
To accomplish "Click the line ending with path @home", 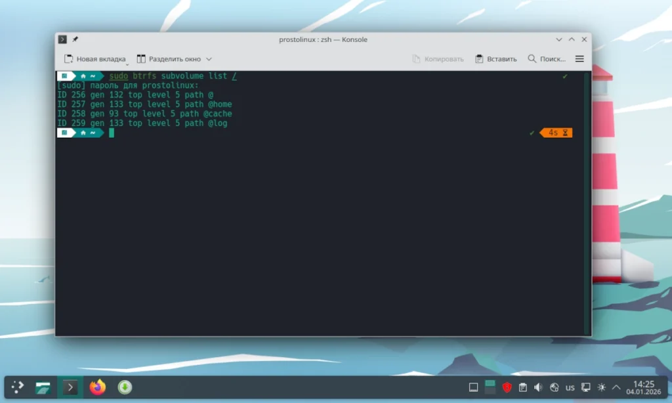I will tap(144, 104).
